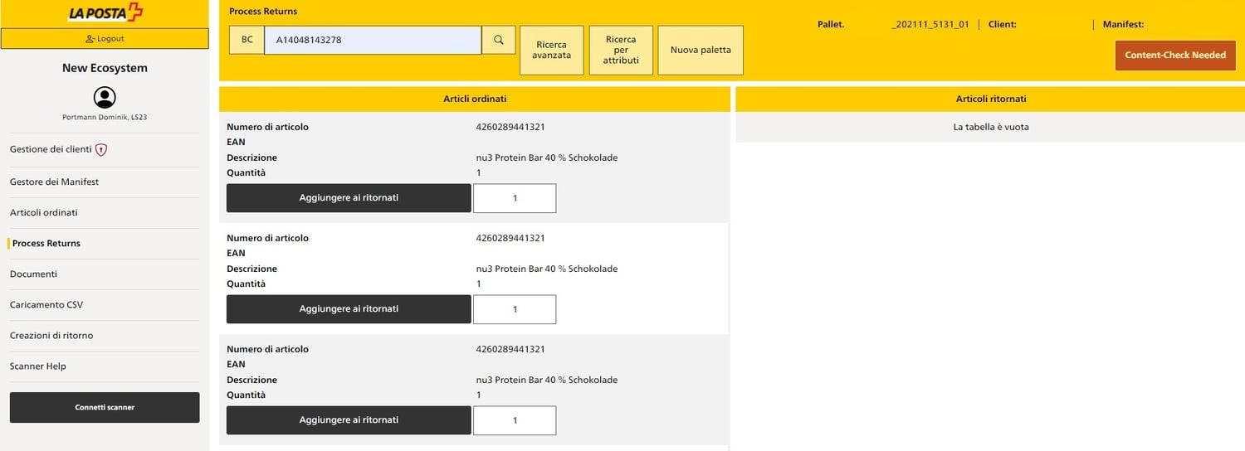Click the shield icon beside Gestione dei clienti
Screen dimensions: 1245x451
pyautogui.click(x=101, y=150)
